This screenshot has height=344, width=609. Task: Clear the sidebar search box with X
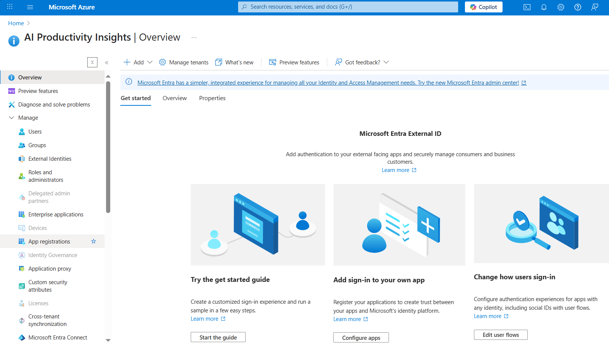click(x=92, y=62)
